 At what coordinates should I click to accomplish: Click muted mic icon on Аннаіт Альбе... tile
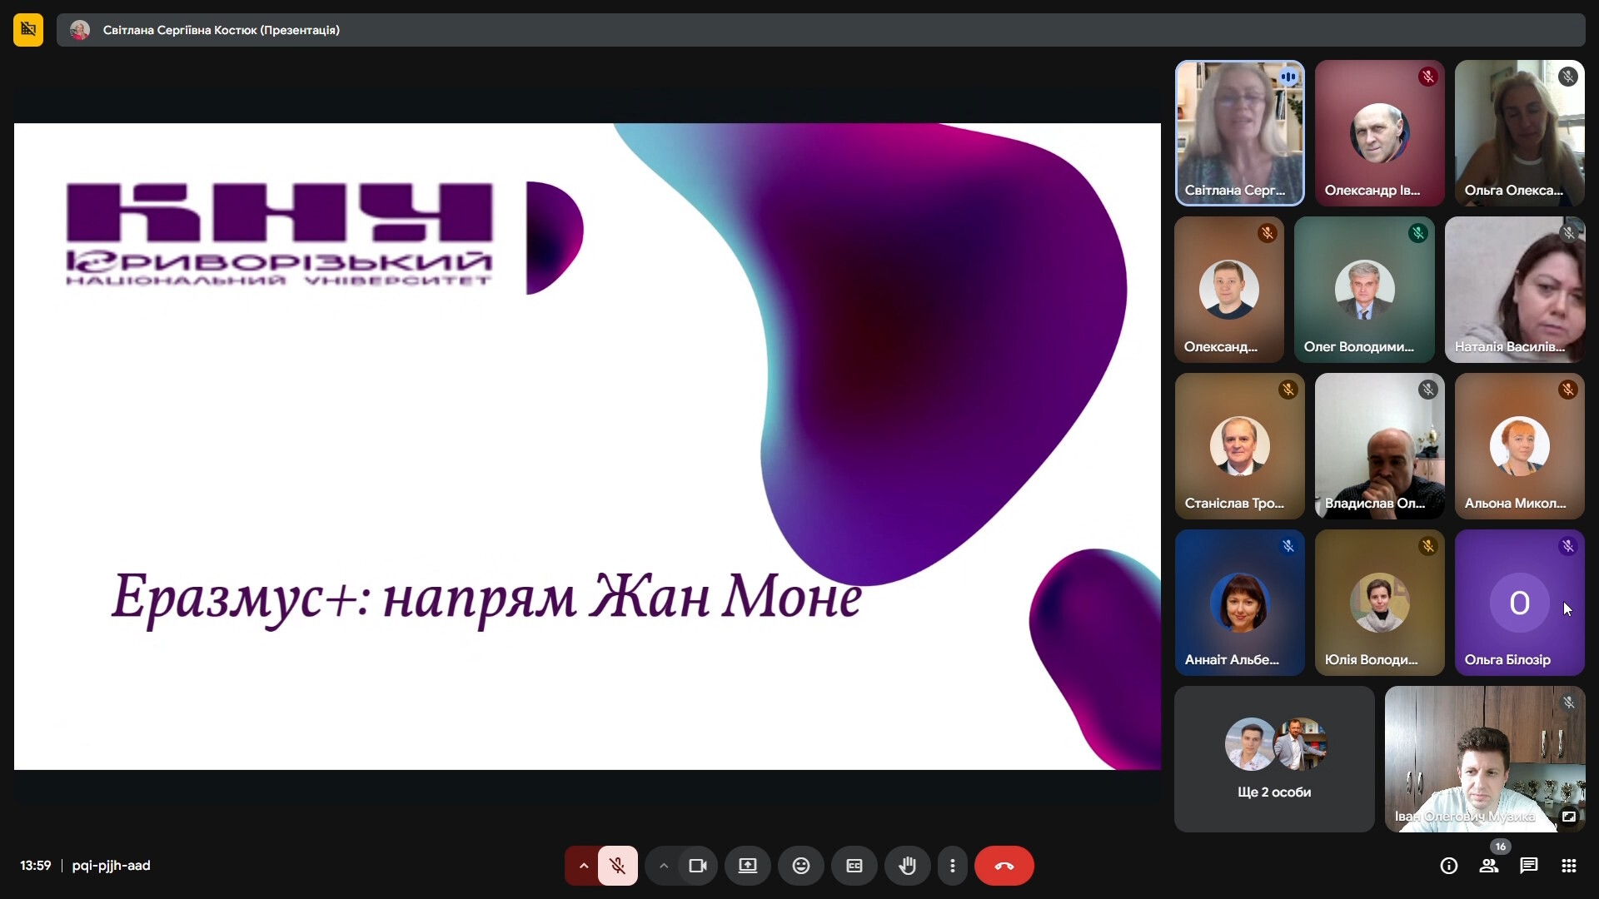[1288, 546]
